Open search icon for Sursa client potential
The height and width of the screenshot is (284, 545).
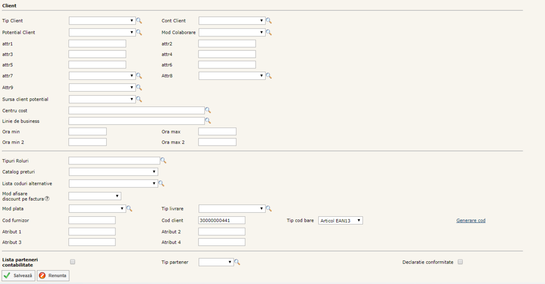click(x=139, y=99)
